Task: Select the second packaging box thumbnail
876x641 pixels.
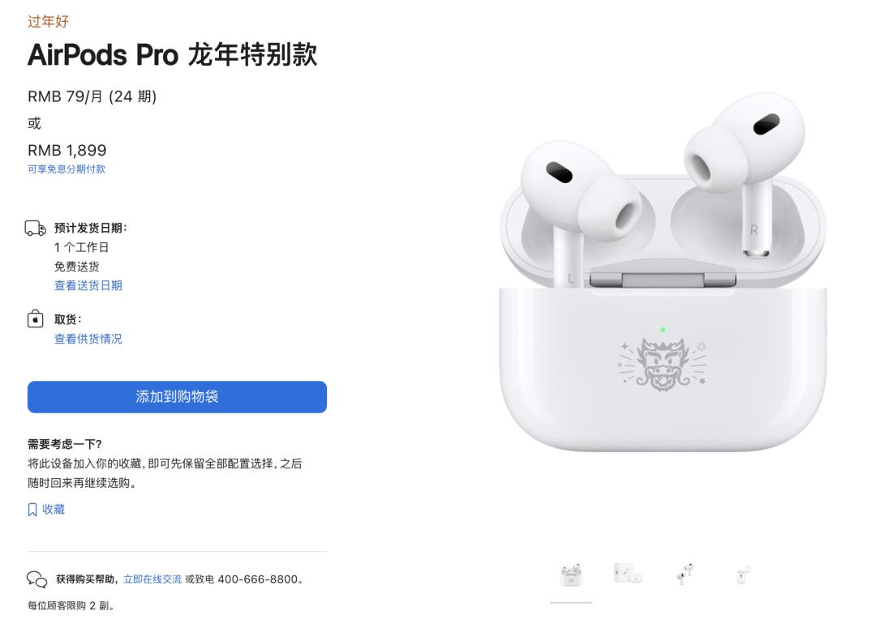Action: coord(628,574)
